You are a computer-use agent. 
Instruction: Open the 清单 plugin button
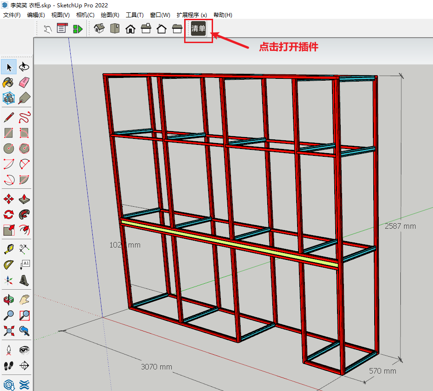[x=198, y=29]
